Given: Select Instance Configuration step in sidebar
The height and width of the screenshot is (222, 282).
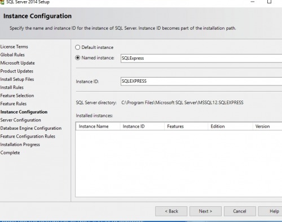Looking at the screenshot, I should coord(24,112).
